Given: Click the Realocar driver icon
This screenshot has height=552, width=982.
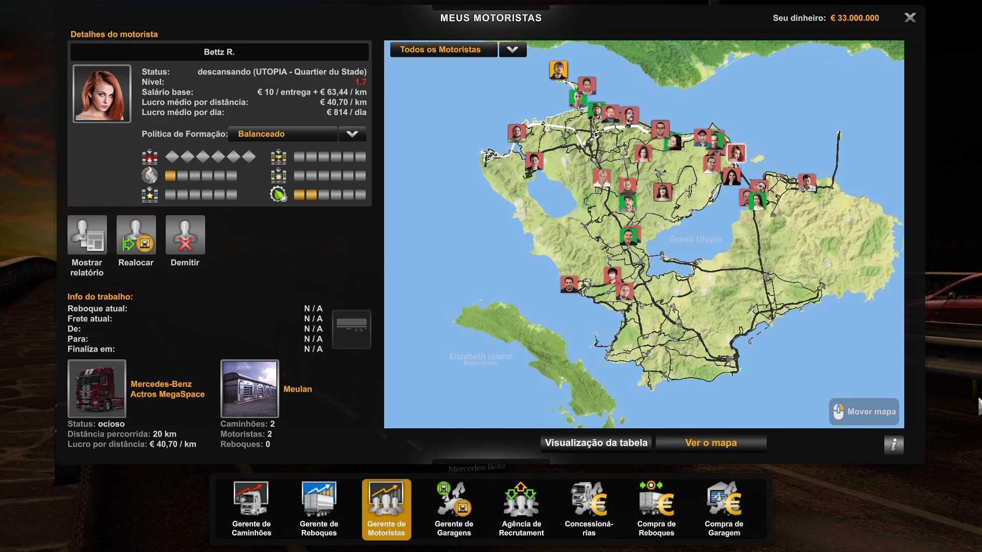Looking at the screenshot, I should point(136,235).
